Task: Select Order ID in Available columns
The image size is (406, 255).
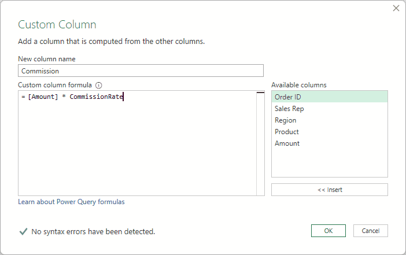Action: (x=329, y=97)
